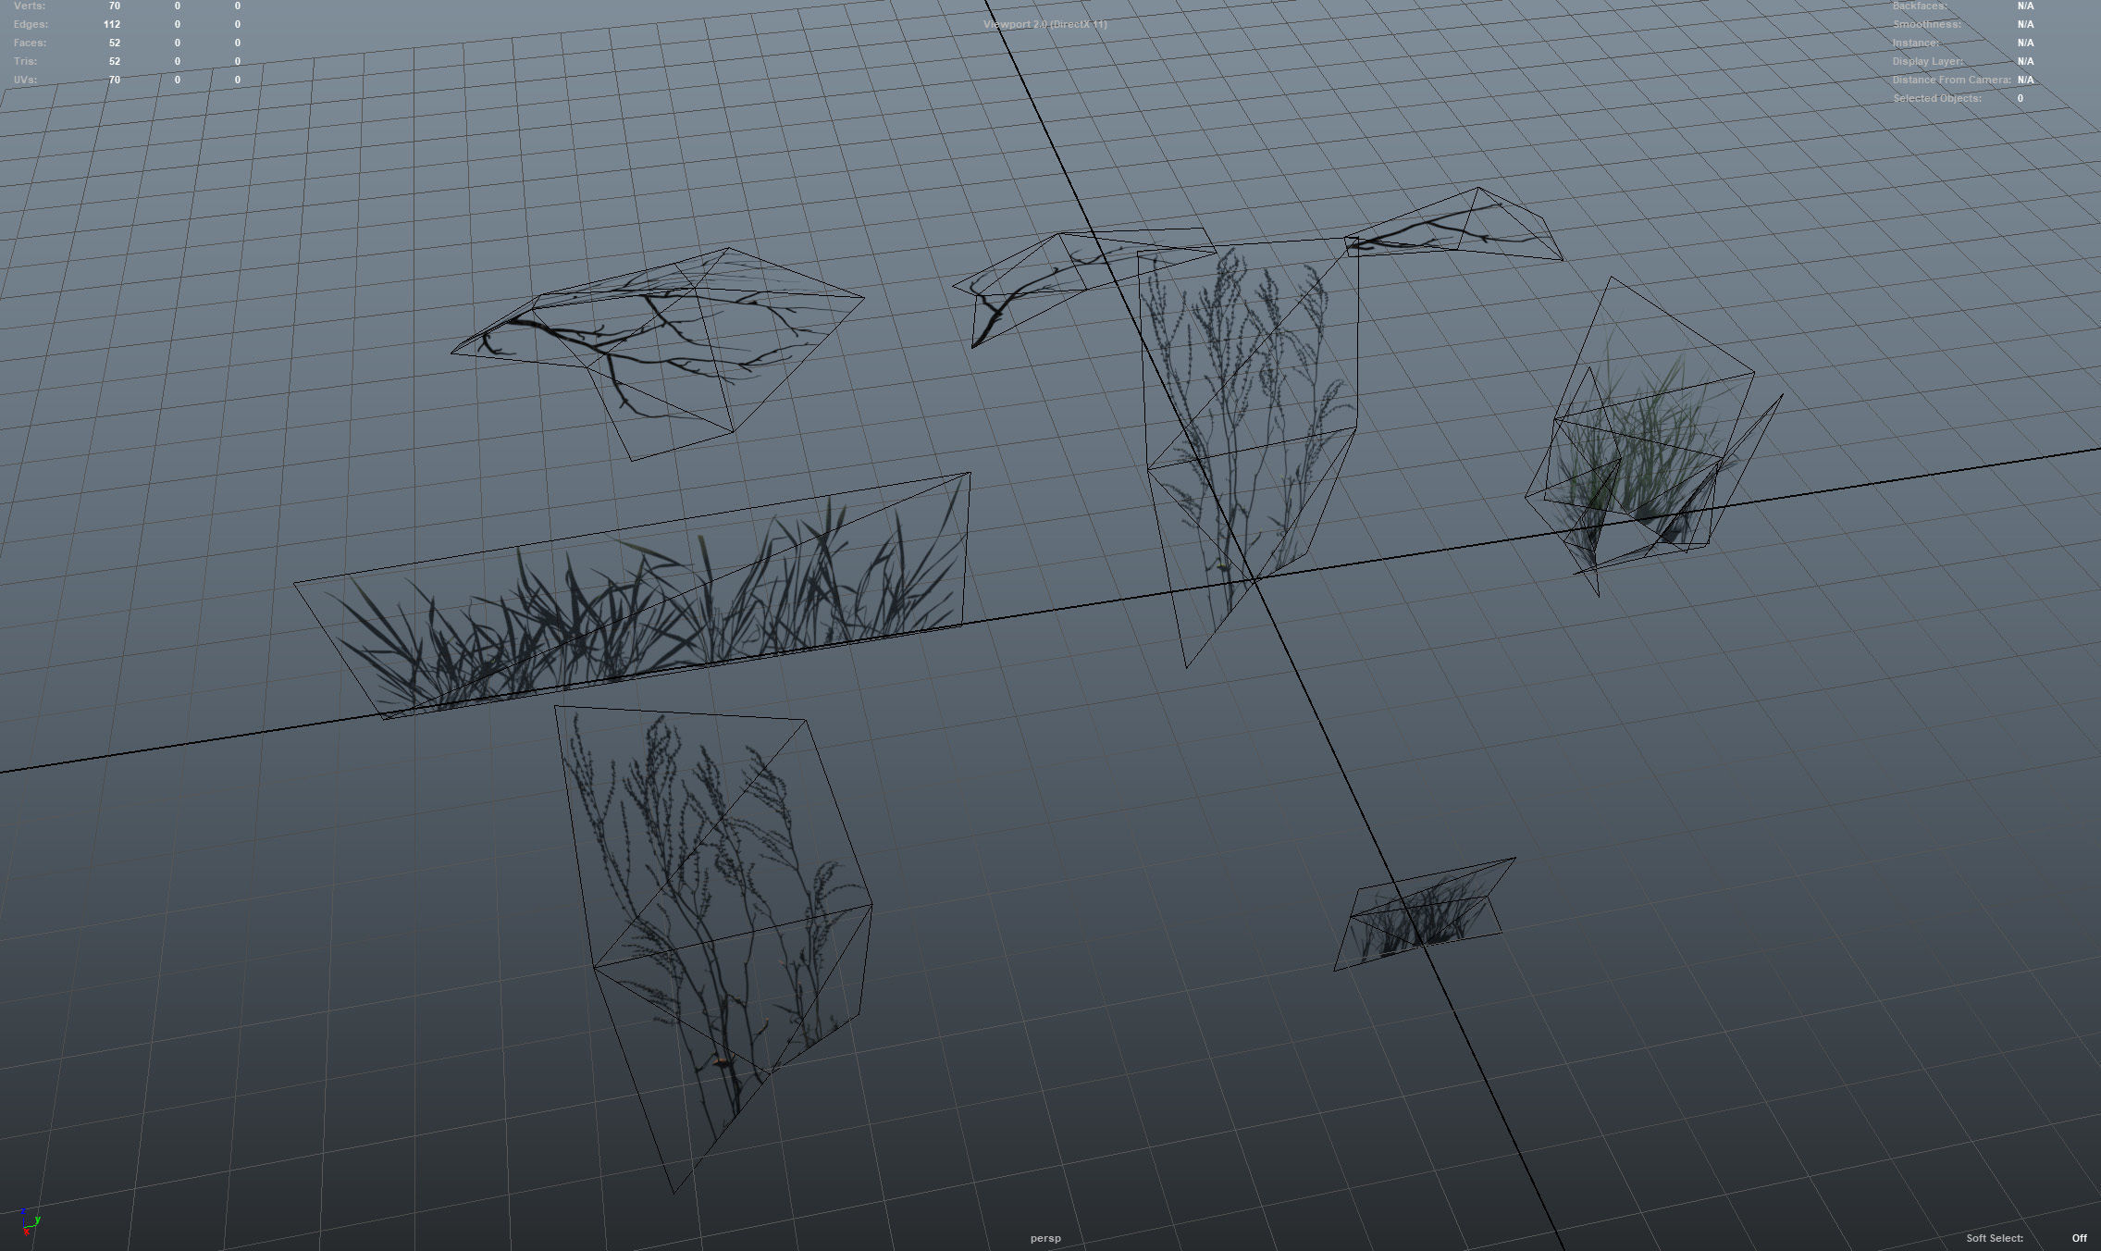Image resolution: width=2101 pixels, height=1251 pixels.
Task: Click the Edges count value 112
Action: 112,24
